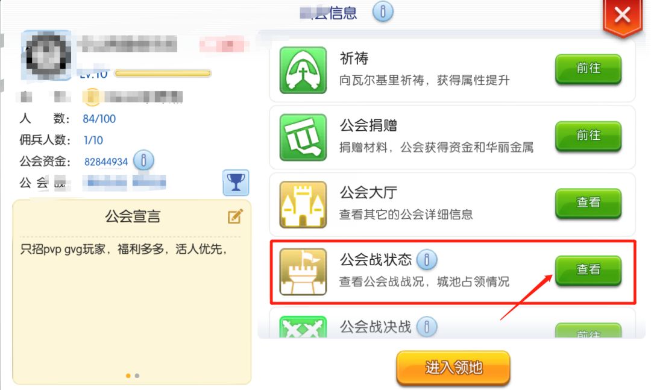Click the guild avatar thumbnail
This screenshot has height=390, width=651.
(x=46, y=55)
